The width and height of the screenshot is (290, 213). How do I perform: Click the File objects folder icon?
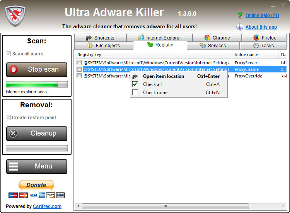(x=90, y=45)
